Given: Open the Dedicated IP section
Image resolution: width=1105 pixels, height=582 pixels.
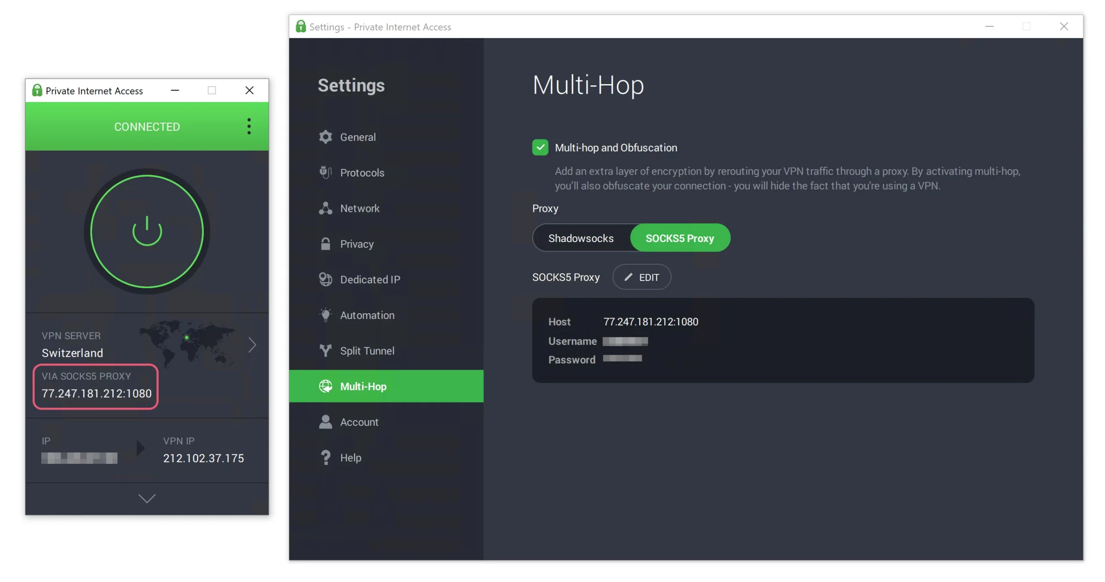Looking at the screenshot, I should 326,279.
